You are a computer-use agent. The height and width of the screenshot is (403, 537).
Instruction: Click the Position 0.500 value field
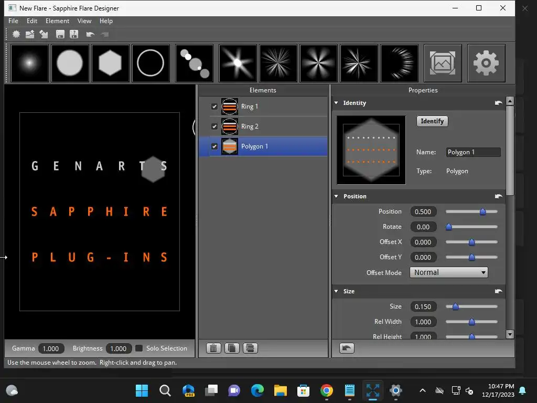423,212
